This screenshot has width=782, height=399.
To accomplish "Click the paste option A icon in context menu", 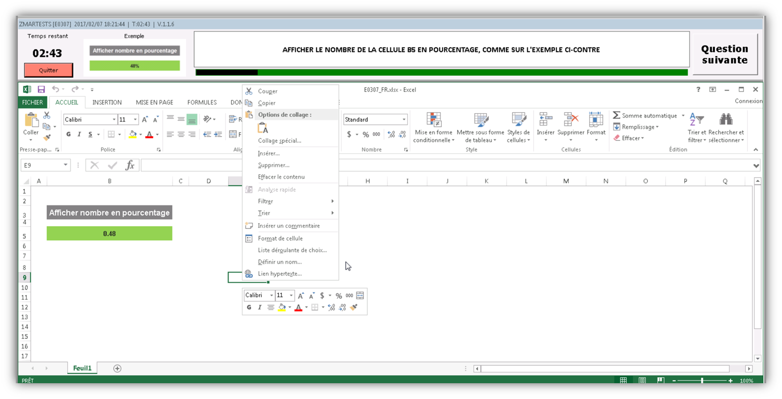I will tap(263, 128).
